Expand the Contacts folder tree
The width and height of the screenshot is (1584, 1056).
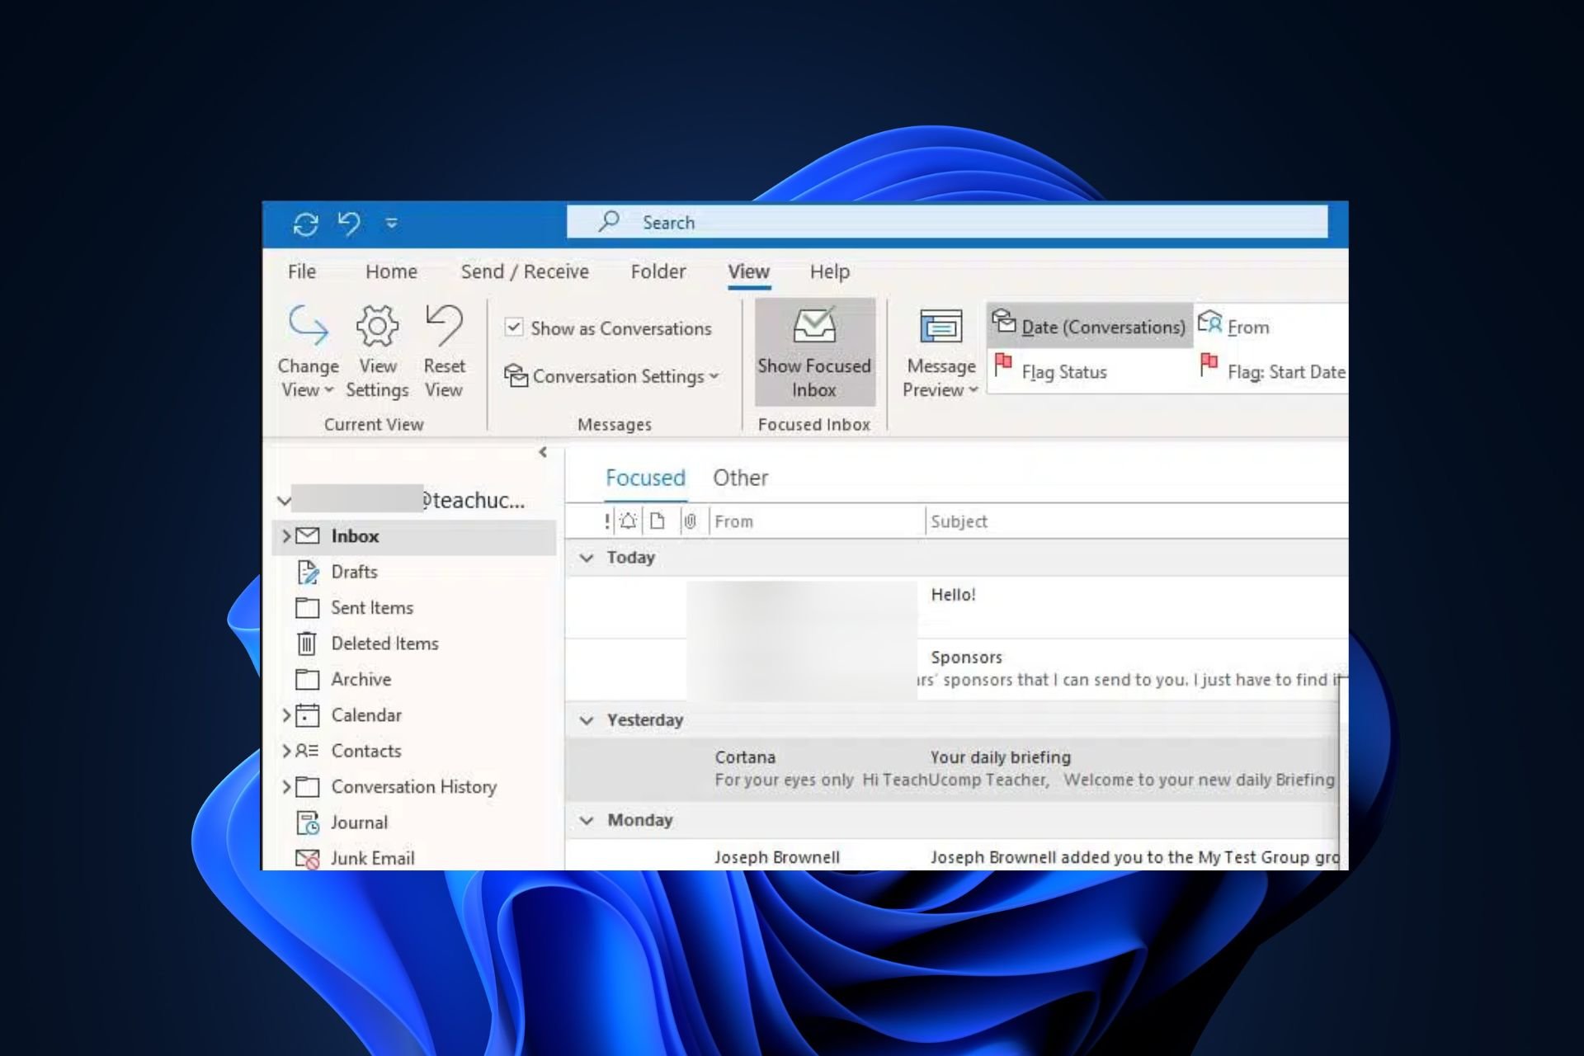click(x=286, y=751)
